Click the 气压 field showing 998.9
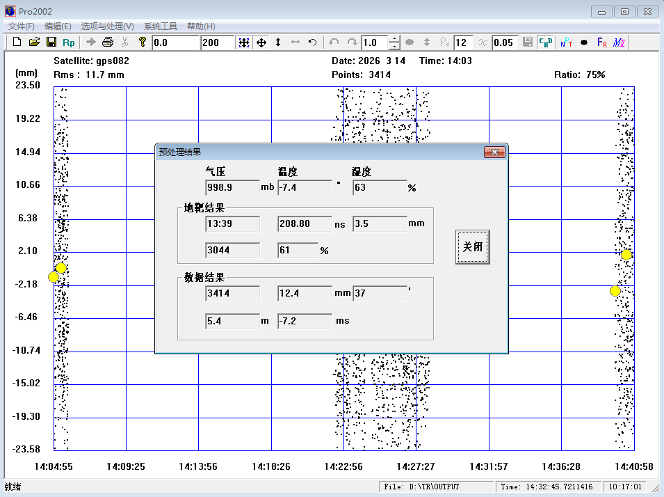Image resolution: width=664 pixels, height=497 pixels. [232, 188]
